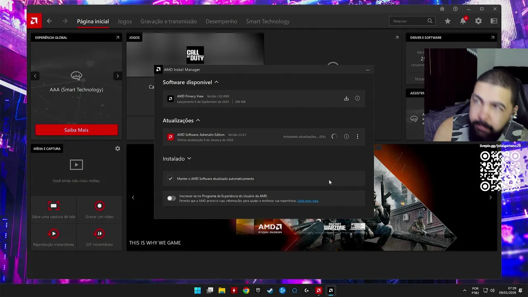Open the Desempenho tab
Viewport: 528px width, 297px height.
(x=222, y=21)
